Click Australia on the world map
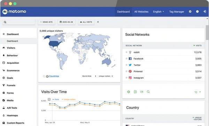This screenshot has height=126, width=209. [107, 62]
